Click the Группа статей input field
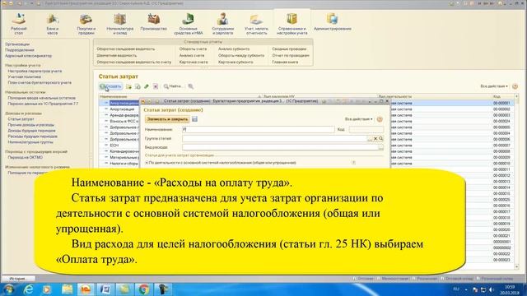The height and width of the screenshot is (296, 527). 274,138
